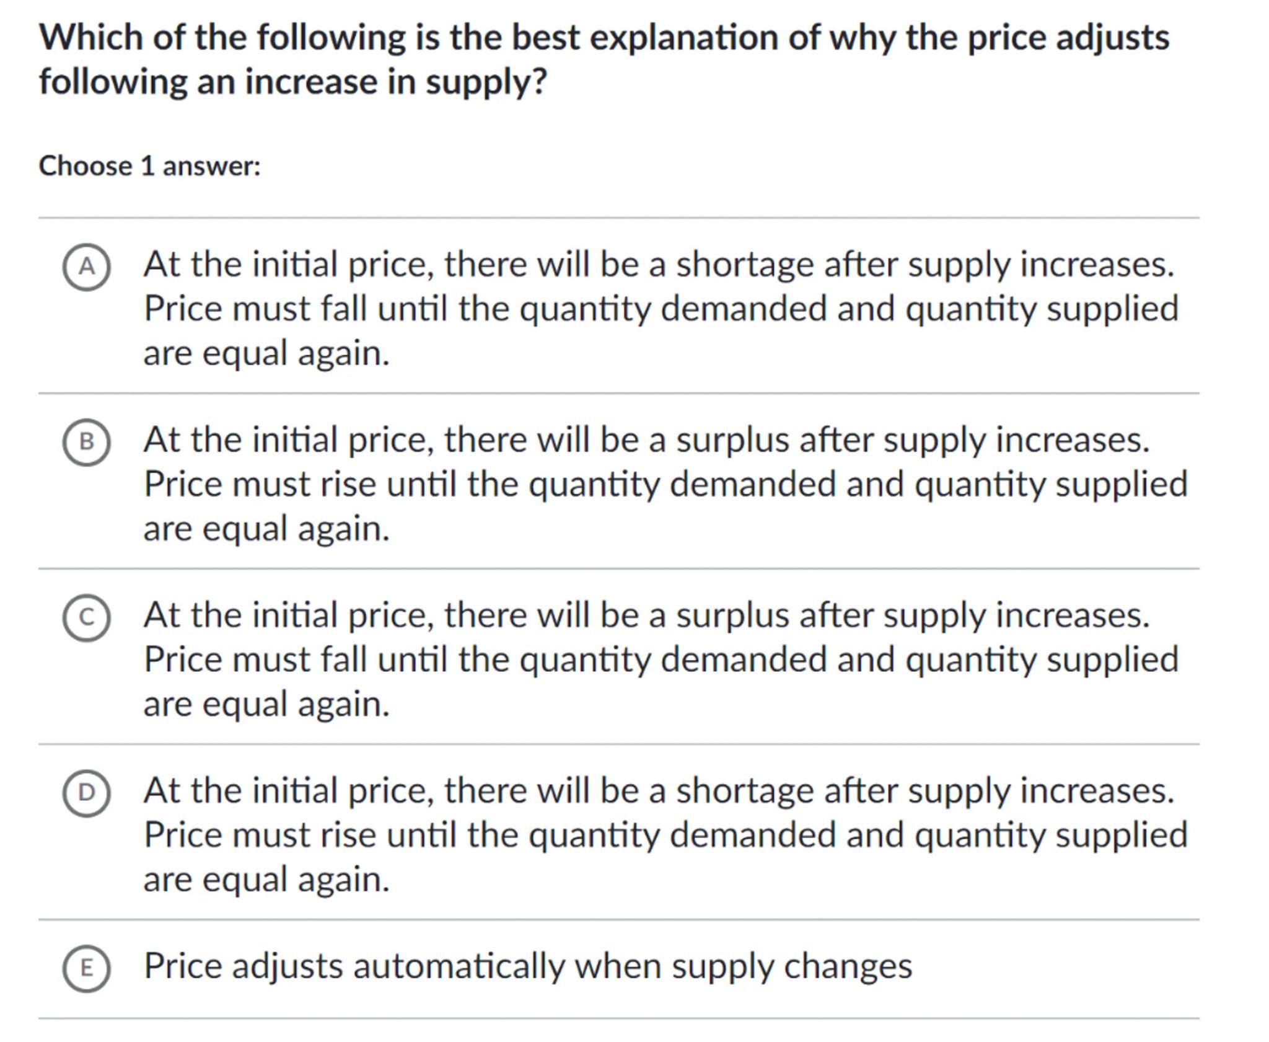Click 'Price must rise' line in option D
1269x1042 pixels.
pos(665,835)
